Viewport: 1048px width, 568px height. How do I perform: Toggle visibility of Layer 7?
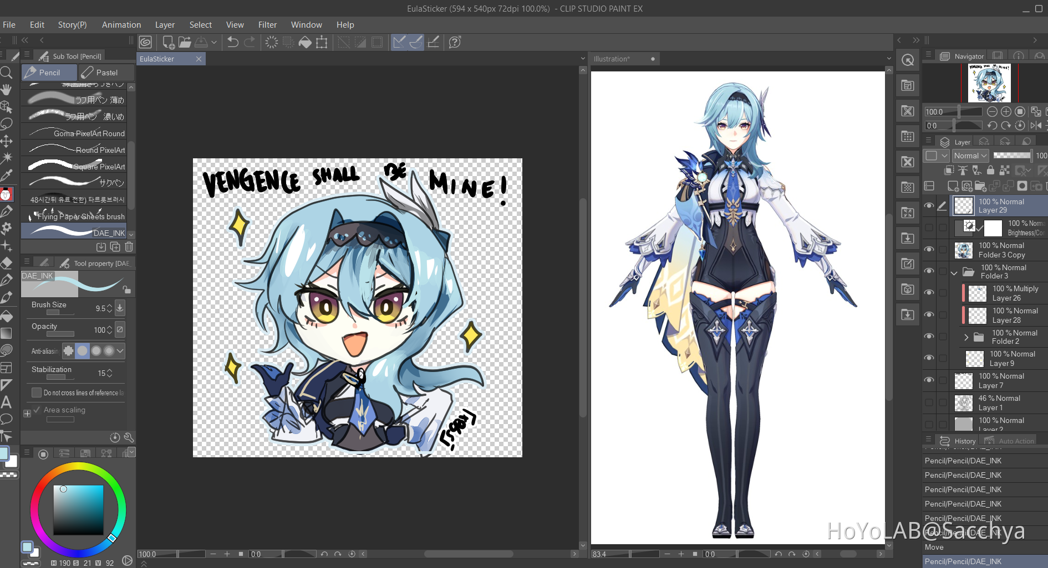point(929,380)
